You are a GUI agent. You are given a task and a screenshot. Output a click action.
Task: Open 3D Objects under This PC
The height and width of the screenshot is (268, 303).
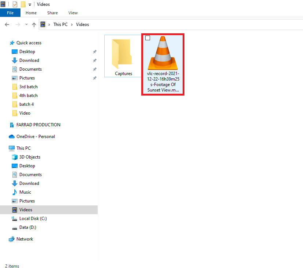point(30,157)
